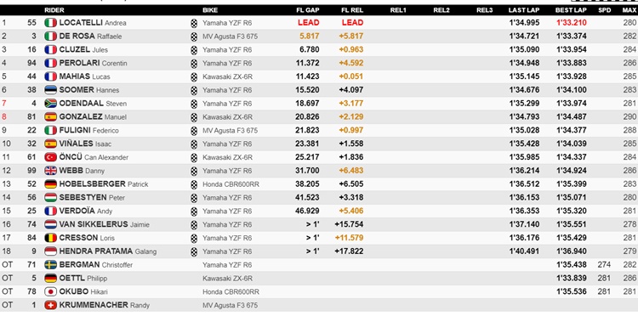Click the MV Agusta F3 675 bike of FULIGNI

pos(230,130)
